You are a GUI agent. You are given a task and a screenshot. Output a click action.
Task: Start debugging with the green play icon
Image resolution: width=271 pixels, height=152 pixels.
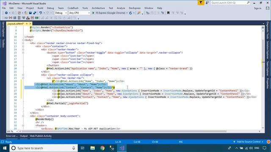(93, 13)
